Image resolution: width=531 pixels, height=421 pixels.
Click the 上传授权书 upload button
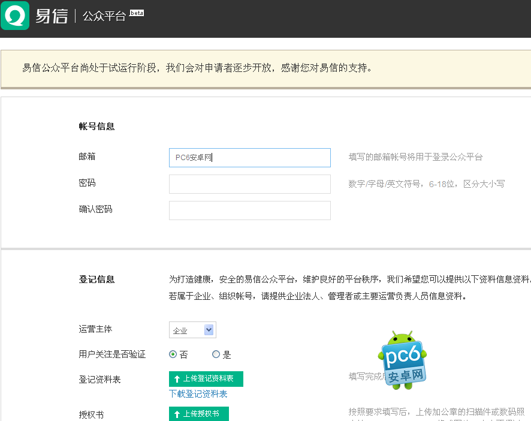(198, 414)
